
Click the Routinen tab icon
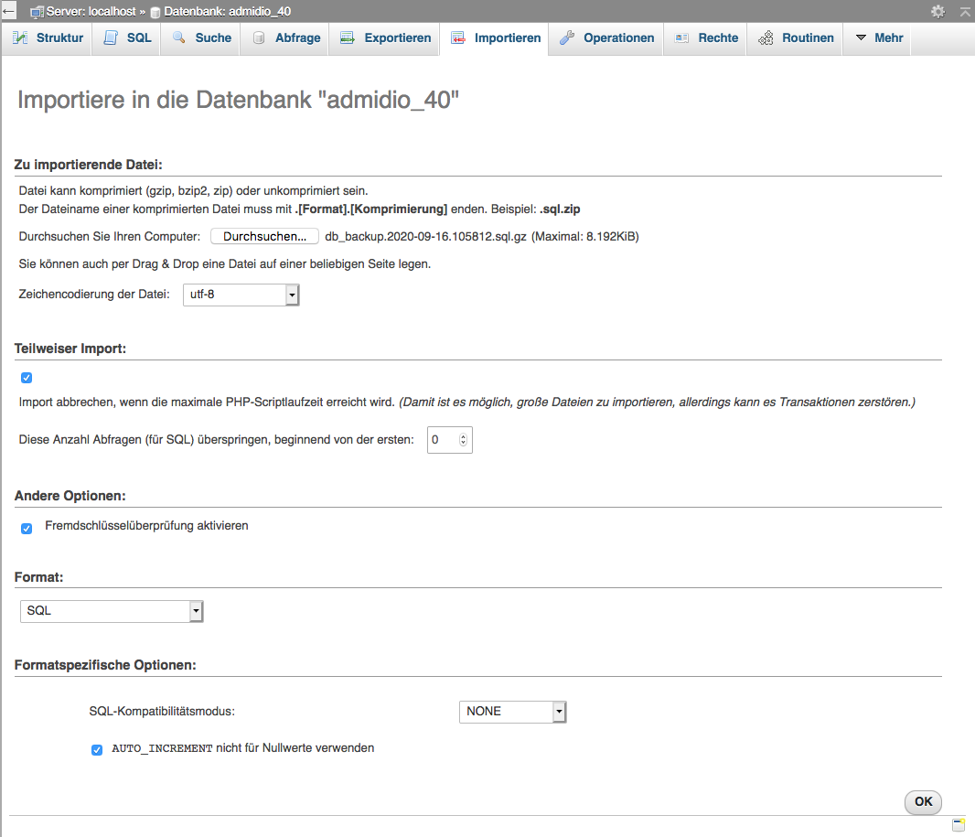click(766, 38)
